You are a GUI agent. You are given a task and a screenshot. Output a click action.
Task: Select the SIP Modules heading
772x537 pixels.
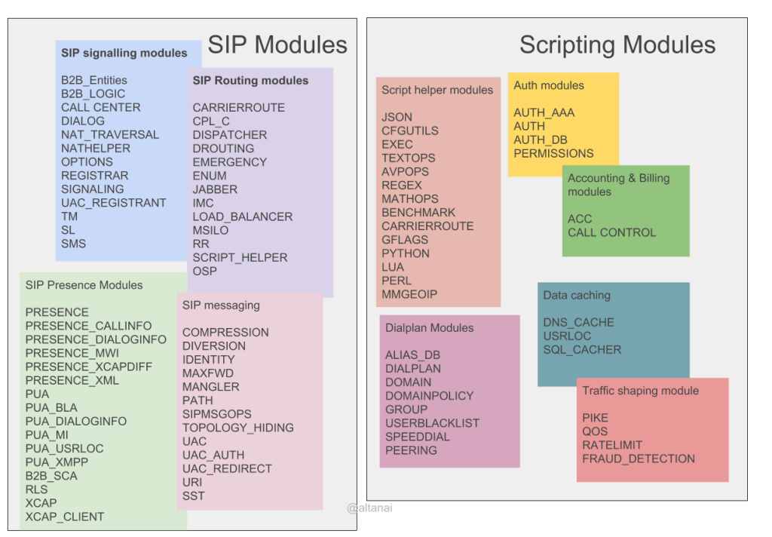276,44
